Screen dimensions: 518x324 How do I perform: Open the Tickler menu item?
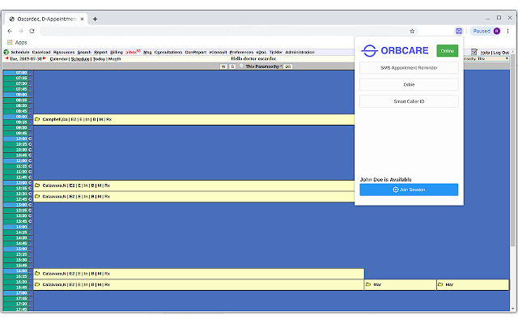pyautogui.click(x=276, y=52)
